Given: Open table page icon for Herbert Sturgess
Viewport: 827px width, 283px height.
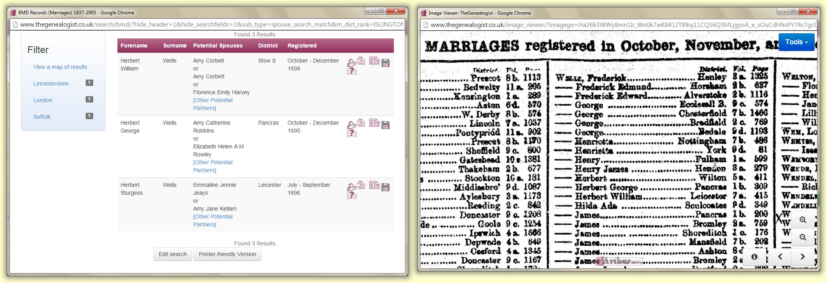Looking at the screenshot, I should (374, 185).
